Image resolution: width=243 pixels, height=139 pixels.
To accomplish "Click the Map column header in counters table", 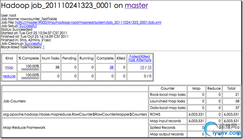I will tap(196, 88).
